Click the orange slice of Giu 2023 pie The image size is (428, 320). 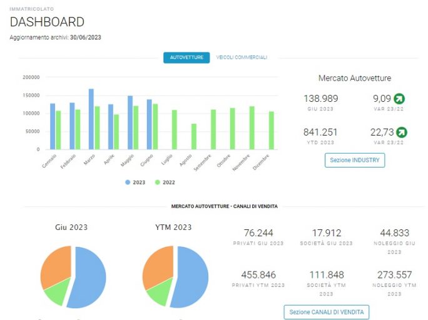[56, 266]
